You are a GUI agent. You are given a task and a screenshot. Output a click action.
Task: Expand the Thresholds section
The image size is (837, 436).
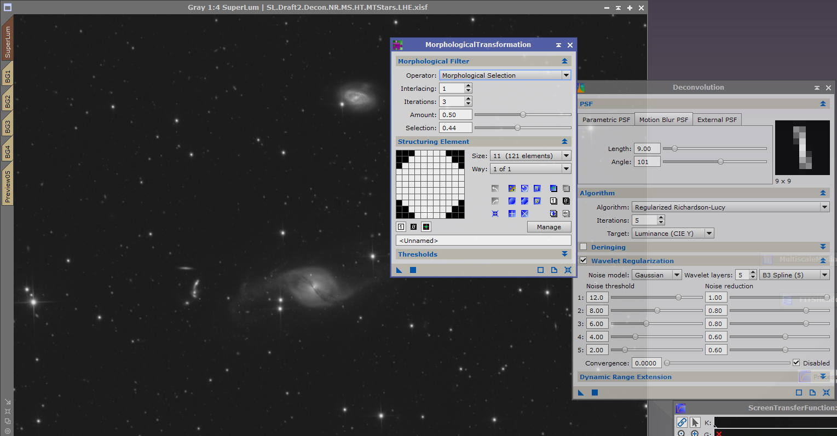point(565,254)
